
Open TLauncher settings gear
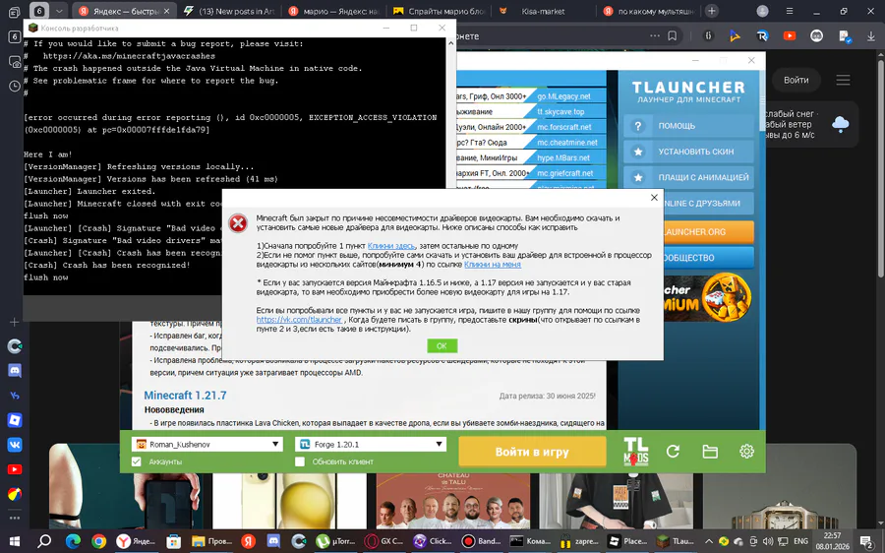point(746,452)
